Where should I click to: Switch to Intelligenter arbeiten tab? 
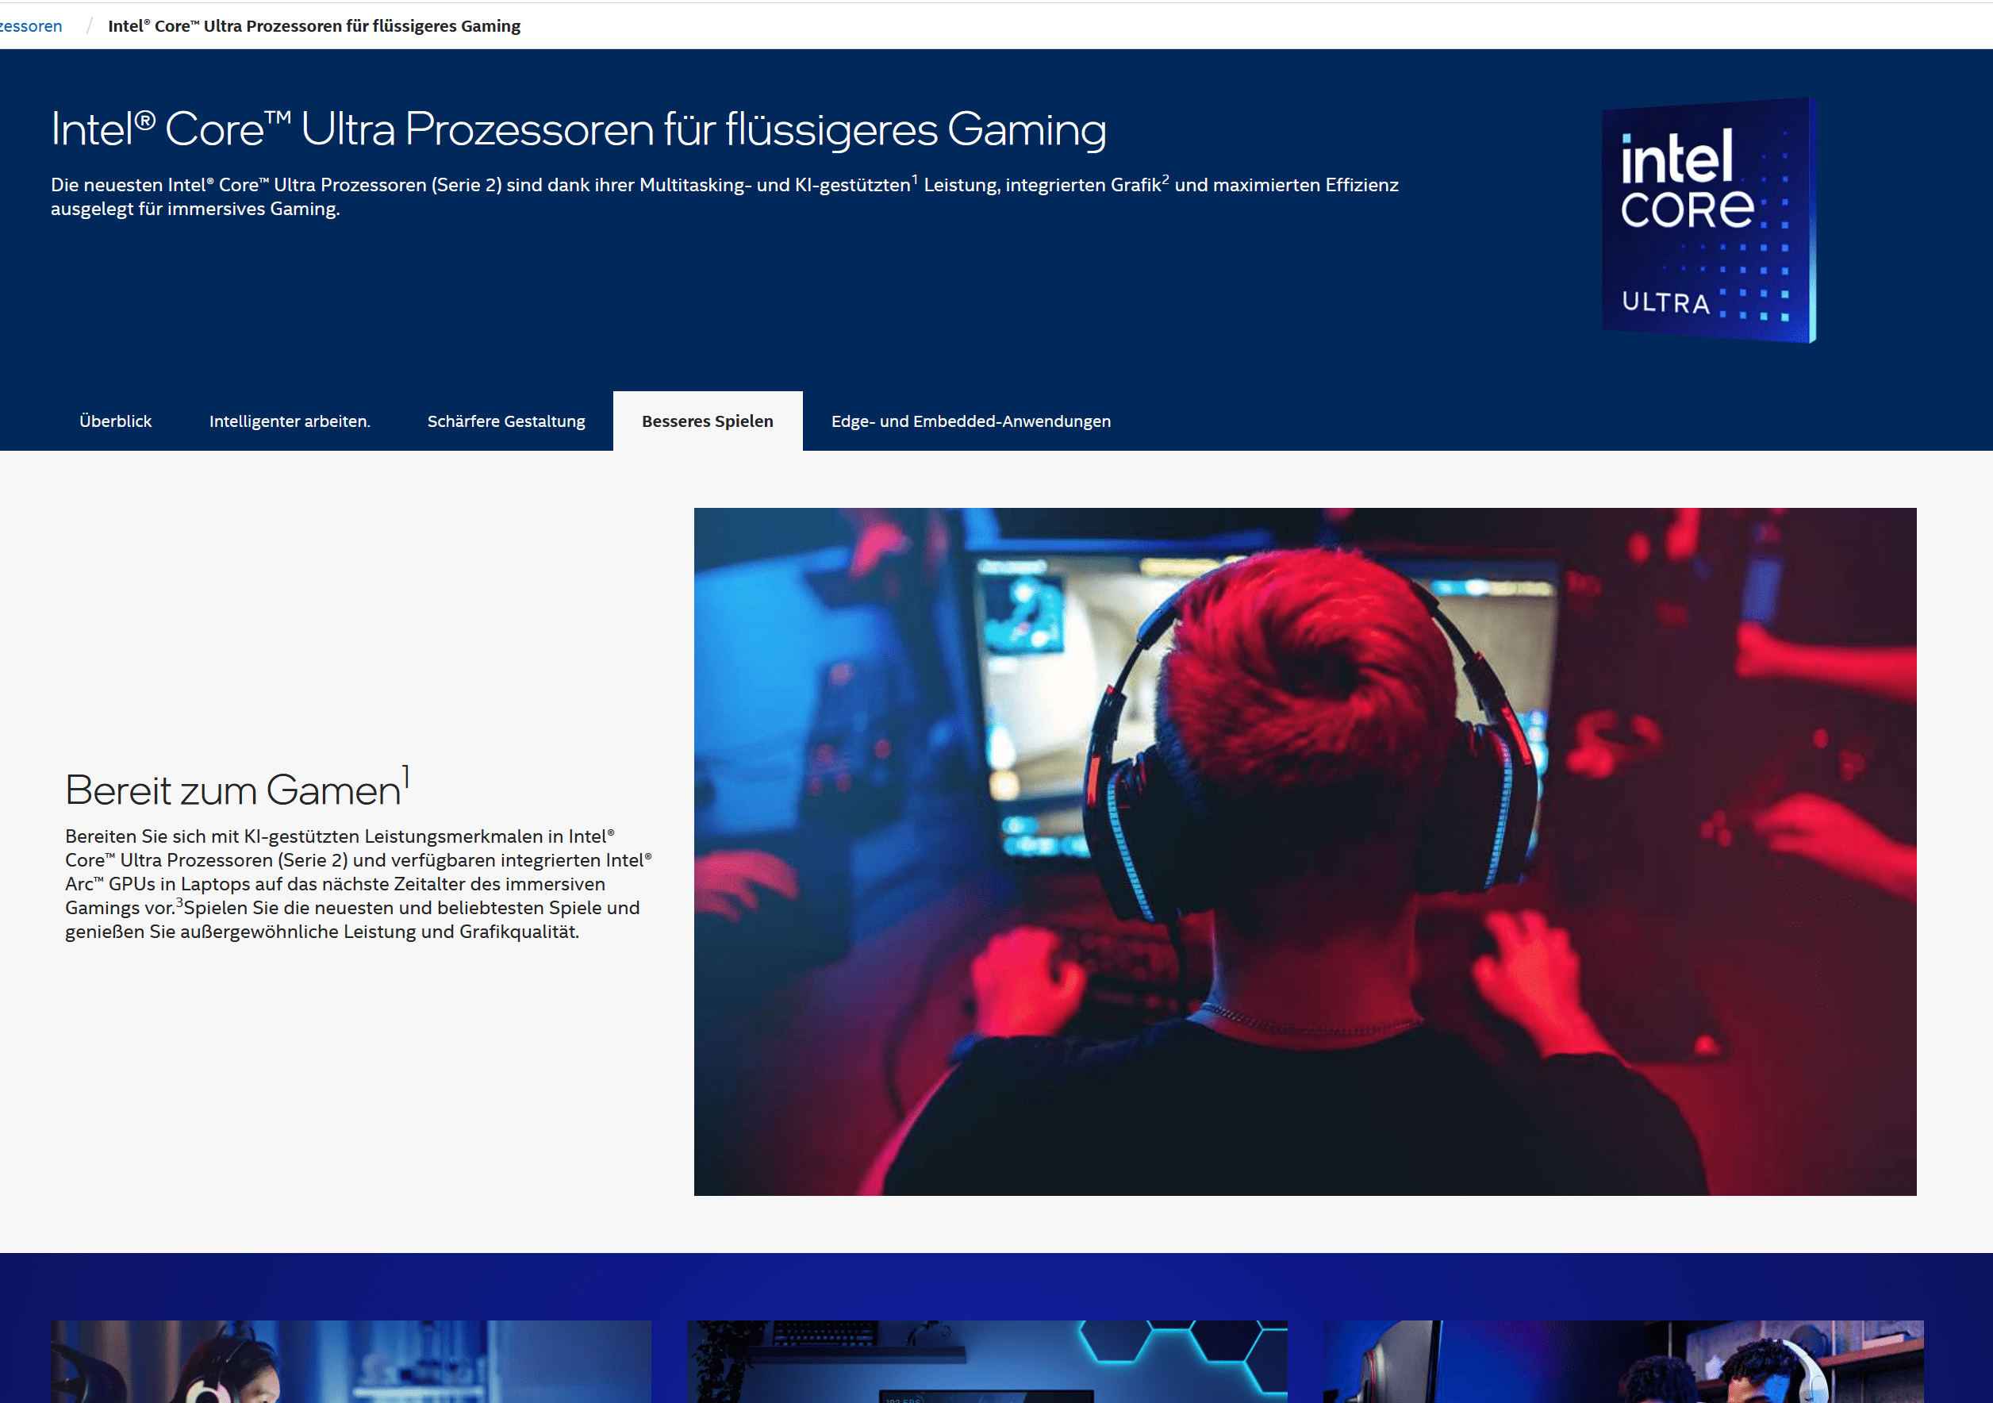[289, 421]
